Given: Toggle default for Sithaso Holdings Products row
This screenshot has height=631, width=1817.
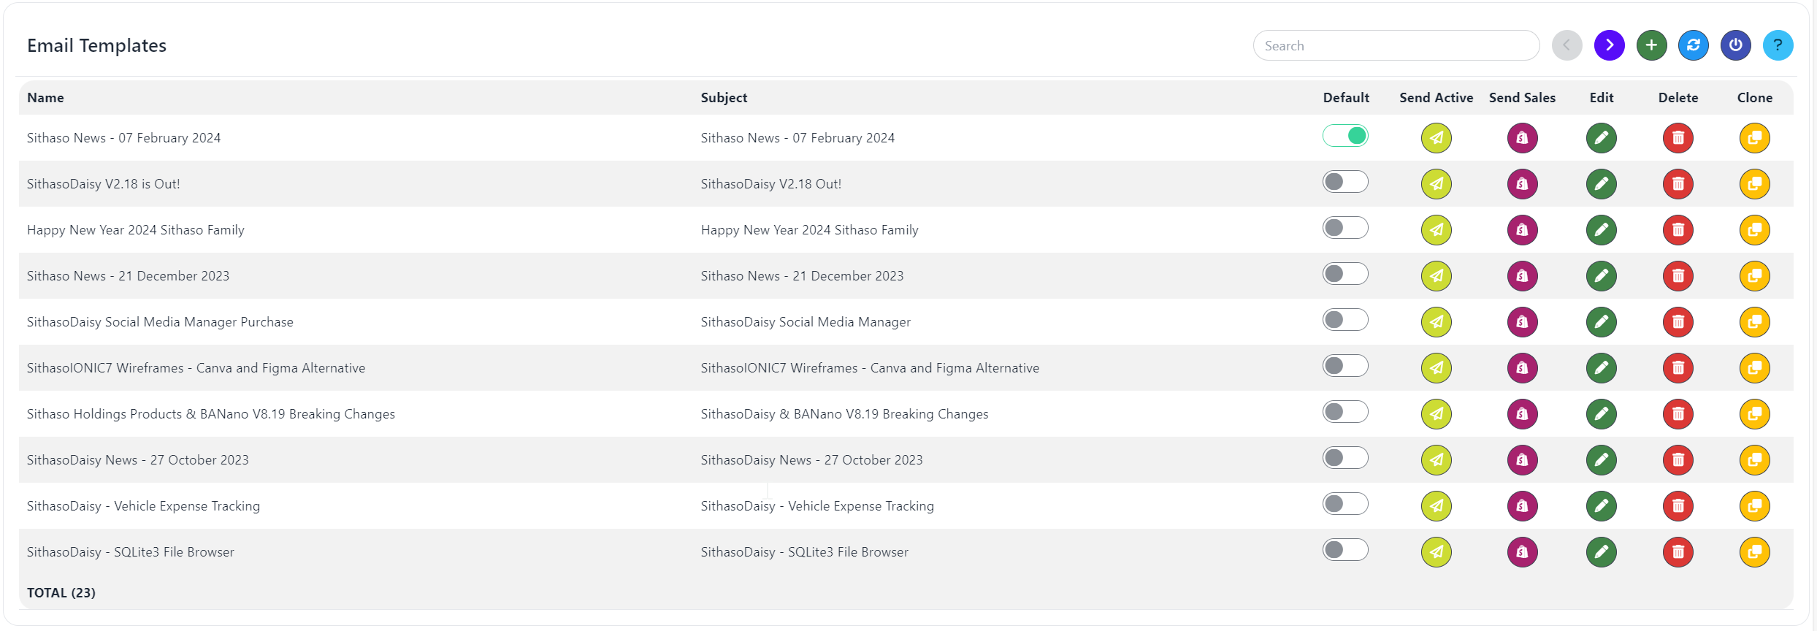Looking at the screenshot, I should pos(1345,412).
